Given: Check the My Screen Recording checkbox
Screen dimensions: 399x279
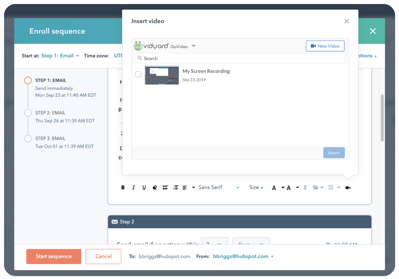Looking at the screenshot, I should pyautogui.click(x=138, y=74).
